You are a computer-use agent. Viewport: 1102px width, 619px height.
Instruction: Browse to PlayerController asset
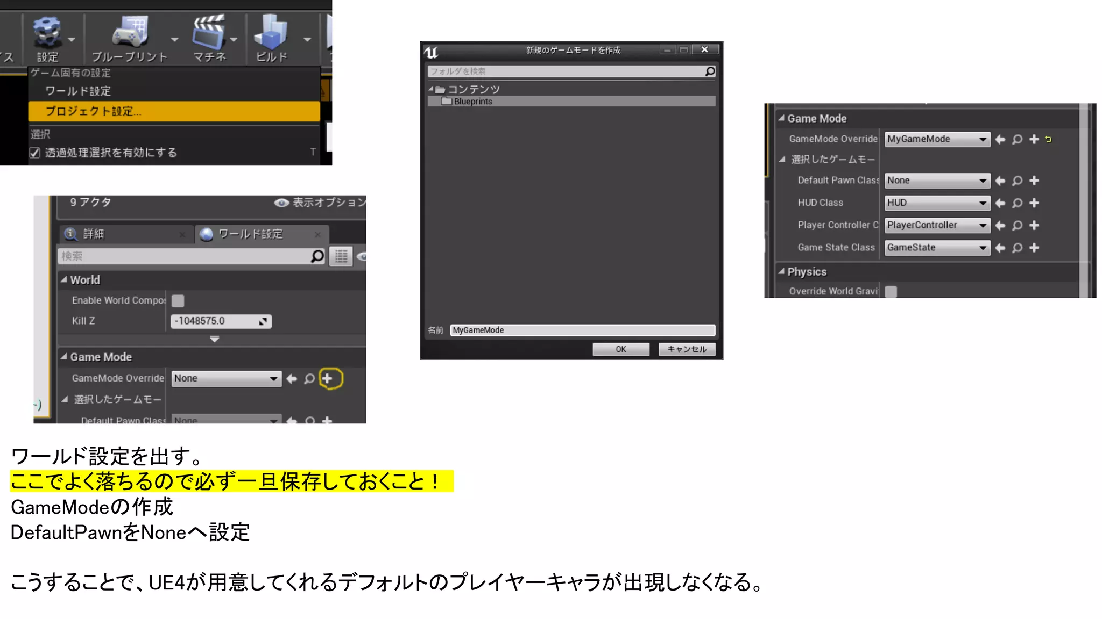click(x=1017, y=226)
